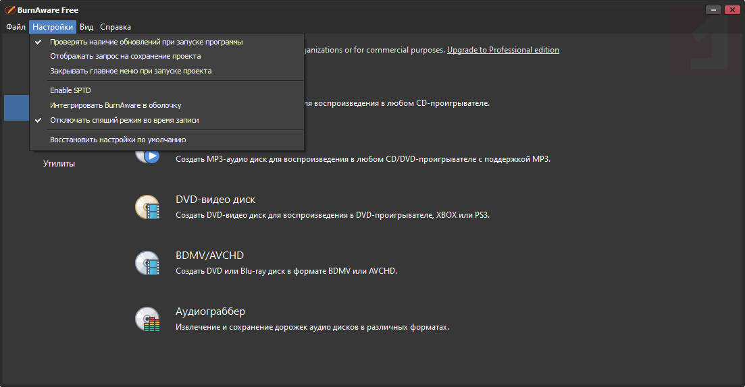The width and height of the screenshot is (745, 387).
Task: Enable closing main menu on project launch
Action: [130, 71]
